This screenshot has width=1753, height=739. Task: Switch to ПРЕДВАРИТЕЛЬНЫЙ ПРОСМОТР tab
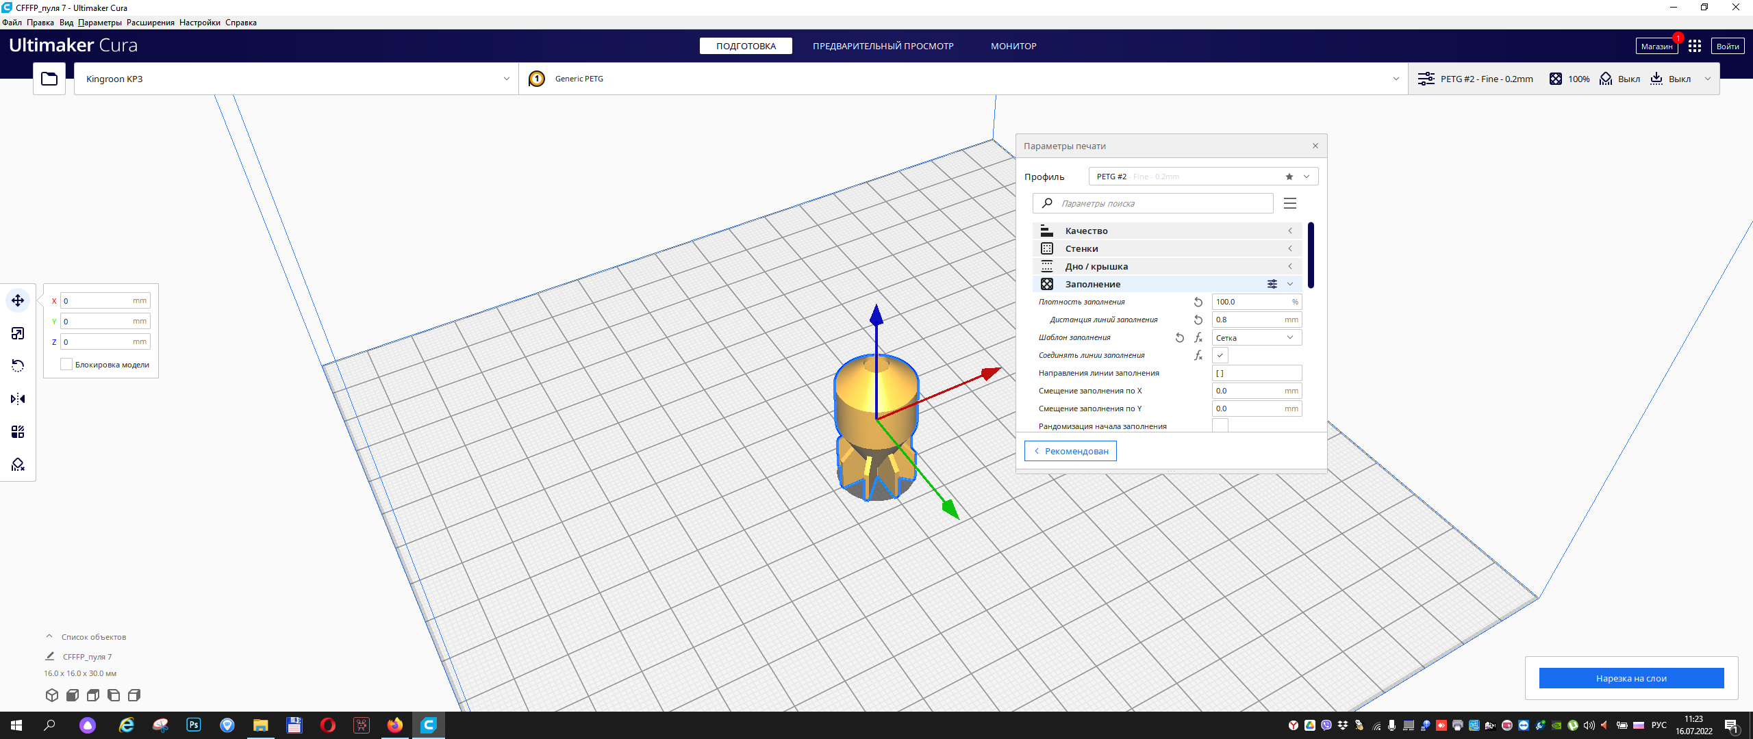883,46
